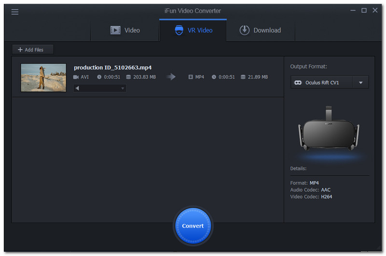The width and height of the screenshot is (386, 256).
Task: Click the Add Files button
Action: pos(33,50)
